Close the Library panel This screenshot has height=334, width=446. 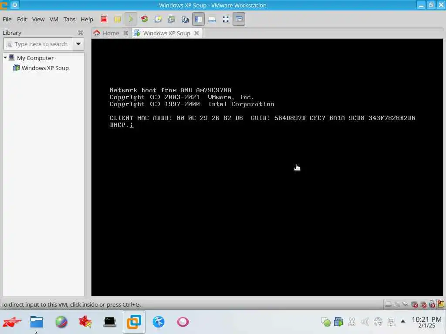click(x=81, y=33)
